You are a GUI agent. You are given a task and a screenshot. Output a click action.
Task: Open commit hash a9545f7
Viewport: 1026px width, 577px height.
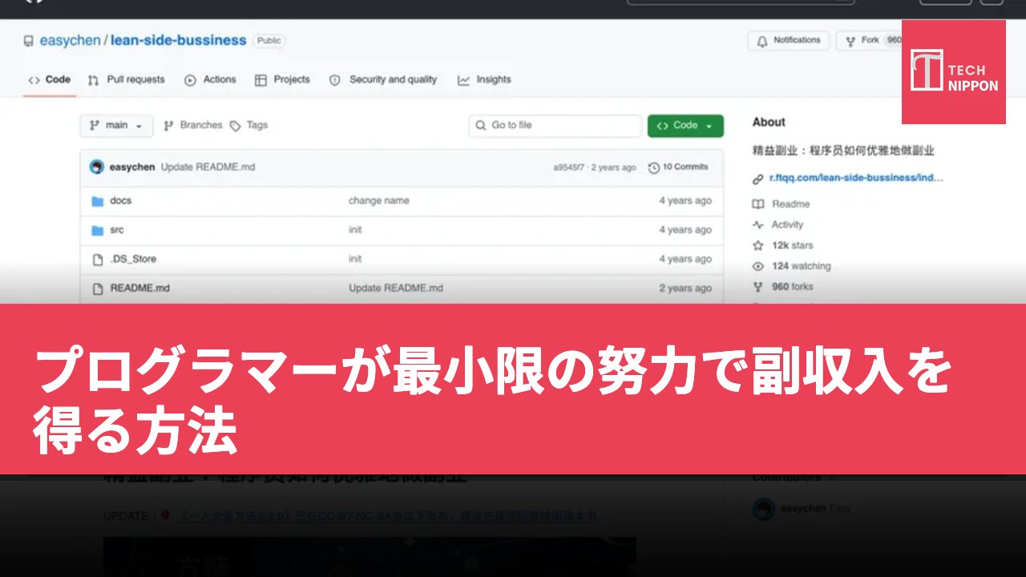pos(570,167)
